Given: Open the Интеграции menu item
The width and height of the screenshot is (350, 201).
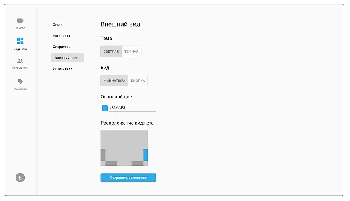Looking at the screenshot, I should pos(63,69).
